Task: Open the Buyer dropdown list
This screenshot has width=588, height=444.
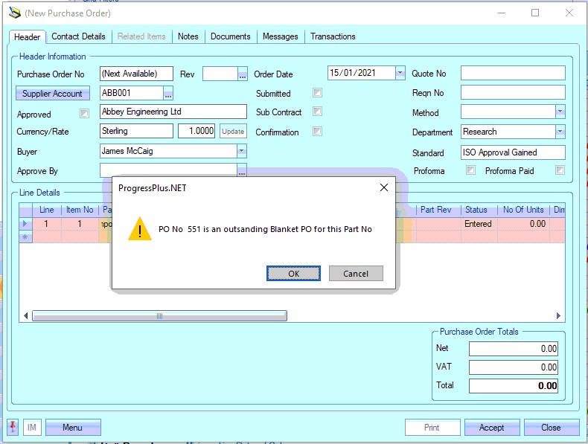Action: pyautogui.click(x=241, y=151)
